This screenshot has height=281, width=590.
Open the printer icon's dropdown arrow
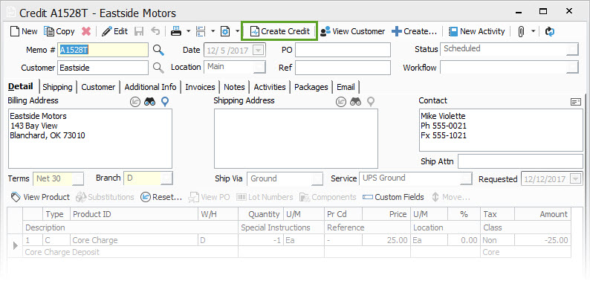[188, 31]
